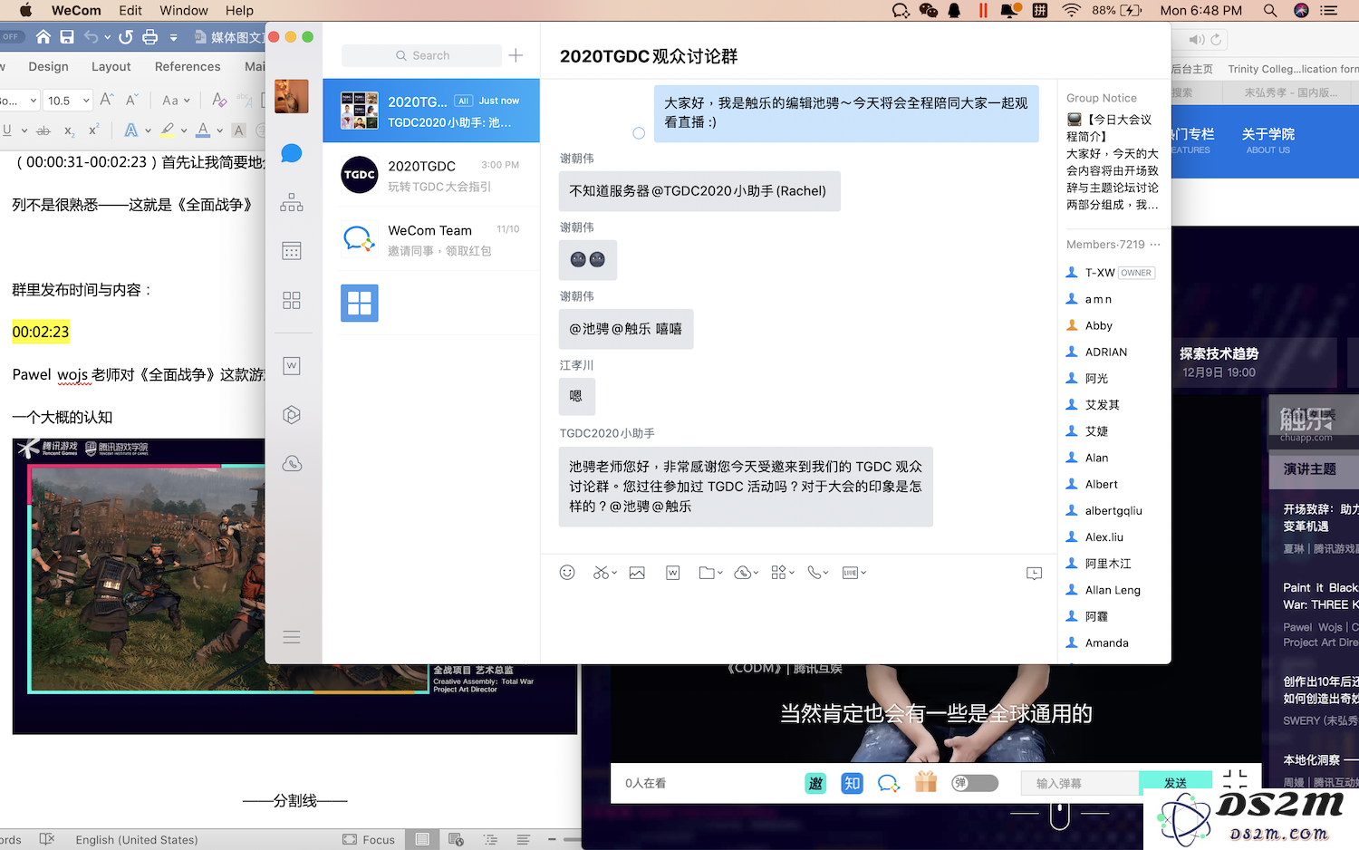
Task: Apply superscript in Word ribbon
Action: (93, 130)
